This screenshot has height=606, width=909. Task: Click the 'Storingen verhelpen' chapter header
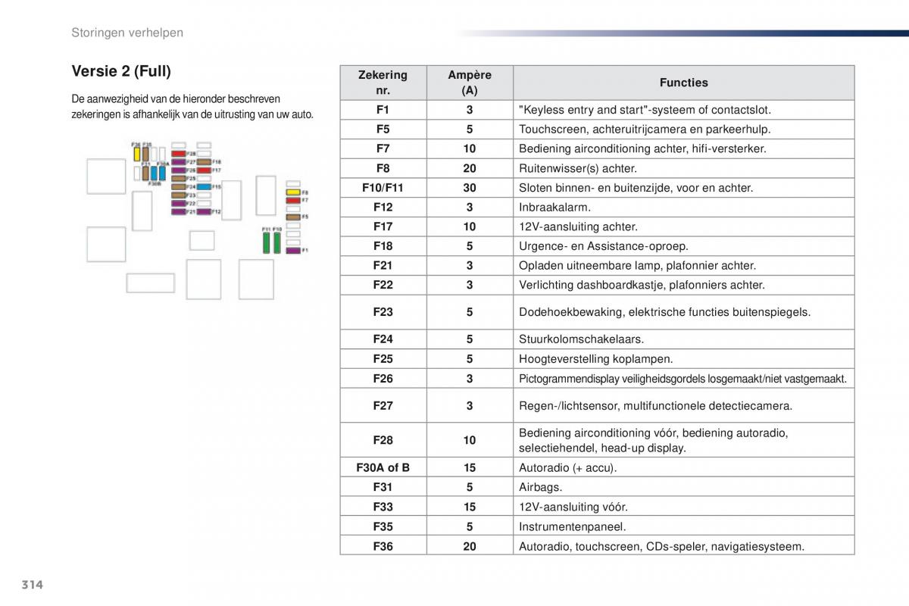pyautogui.click(x=127, y=33)
